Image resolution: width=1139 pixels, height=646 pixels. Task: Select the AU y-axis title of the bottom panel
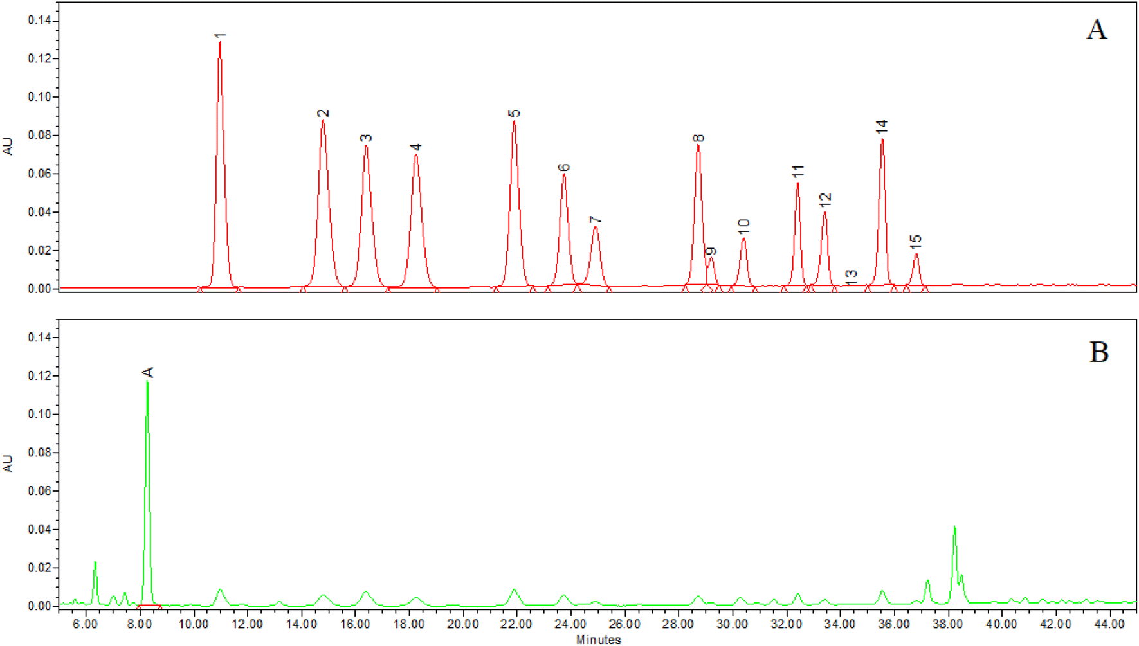tap(8, 463)
